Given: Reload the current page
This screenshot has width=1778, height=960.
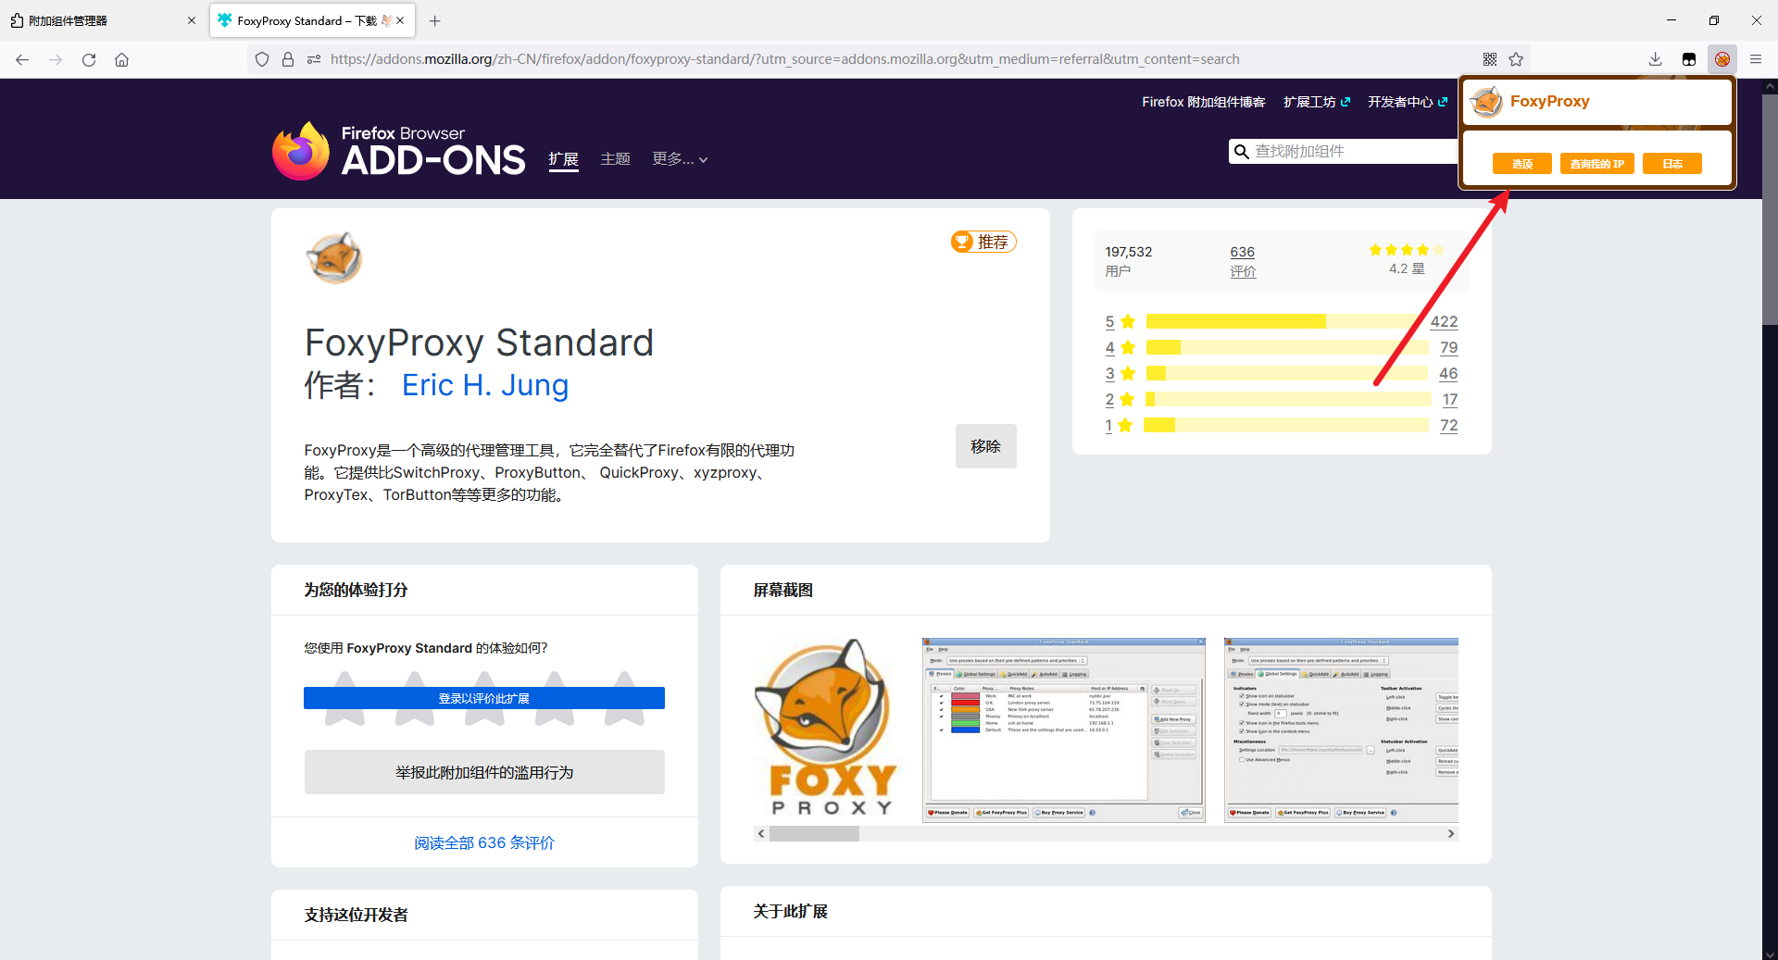Looking at the screenshot, I should pyautogui.click(x=89, y=59).
